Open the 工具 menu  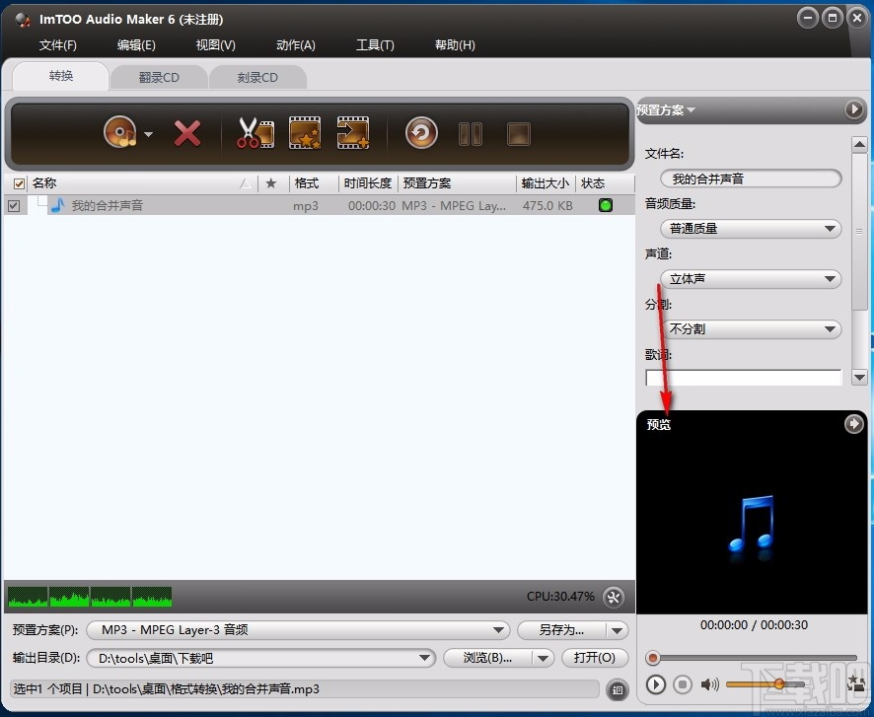point(375,44)
